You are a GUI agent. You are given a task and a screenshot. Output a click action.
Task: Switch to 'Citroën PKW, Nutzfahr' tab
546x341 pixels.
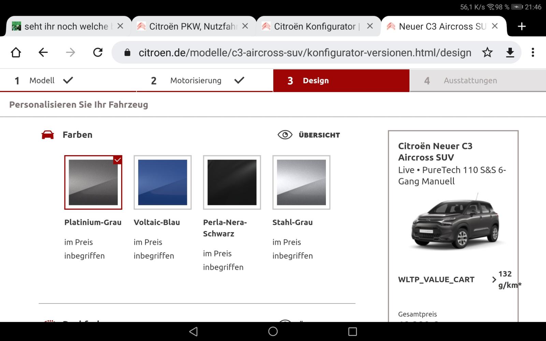coord(193,26)
